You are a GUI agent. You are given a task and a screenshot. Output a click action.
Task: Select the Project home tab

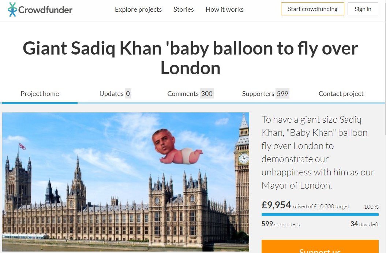[x=40, y=94]
